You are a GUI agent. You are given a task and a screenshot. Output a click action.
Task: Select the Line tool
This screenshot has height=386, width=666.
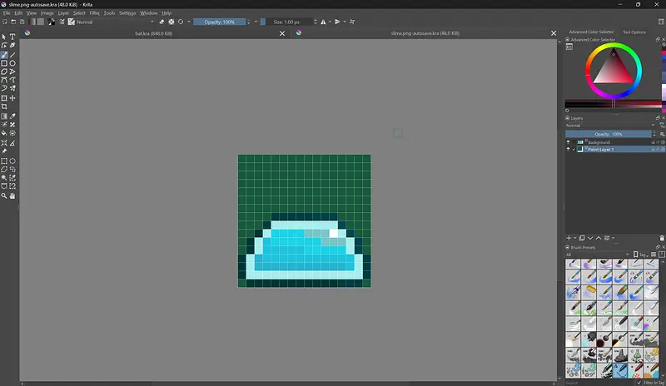coord(12,55)
